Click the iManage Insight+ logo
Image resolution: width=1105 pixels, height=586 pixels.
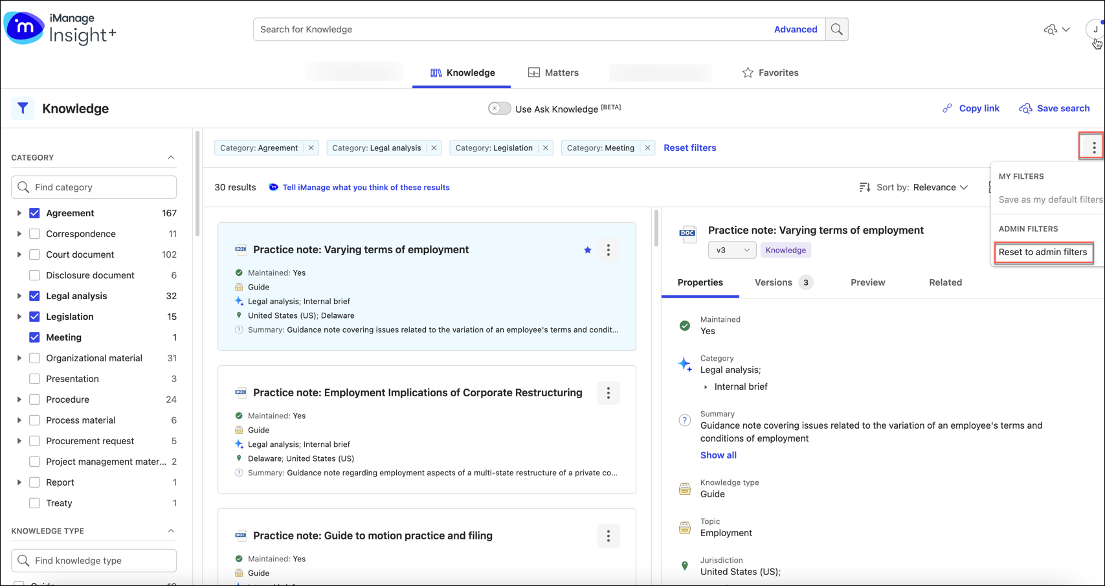click(60, 28)
